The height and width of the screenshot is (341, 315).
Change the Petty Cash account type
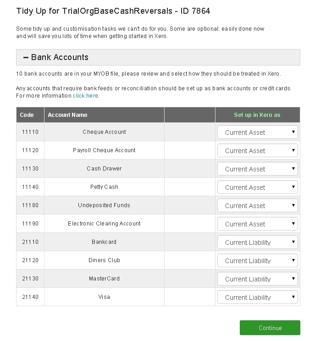coord(257,187)
